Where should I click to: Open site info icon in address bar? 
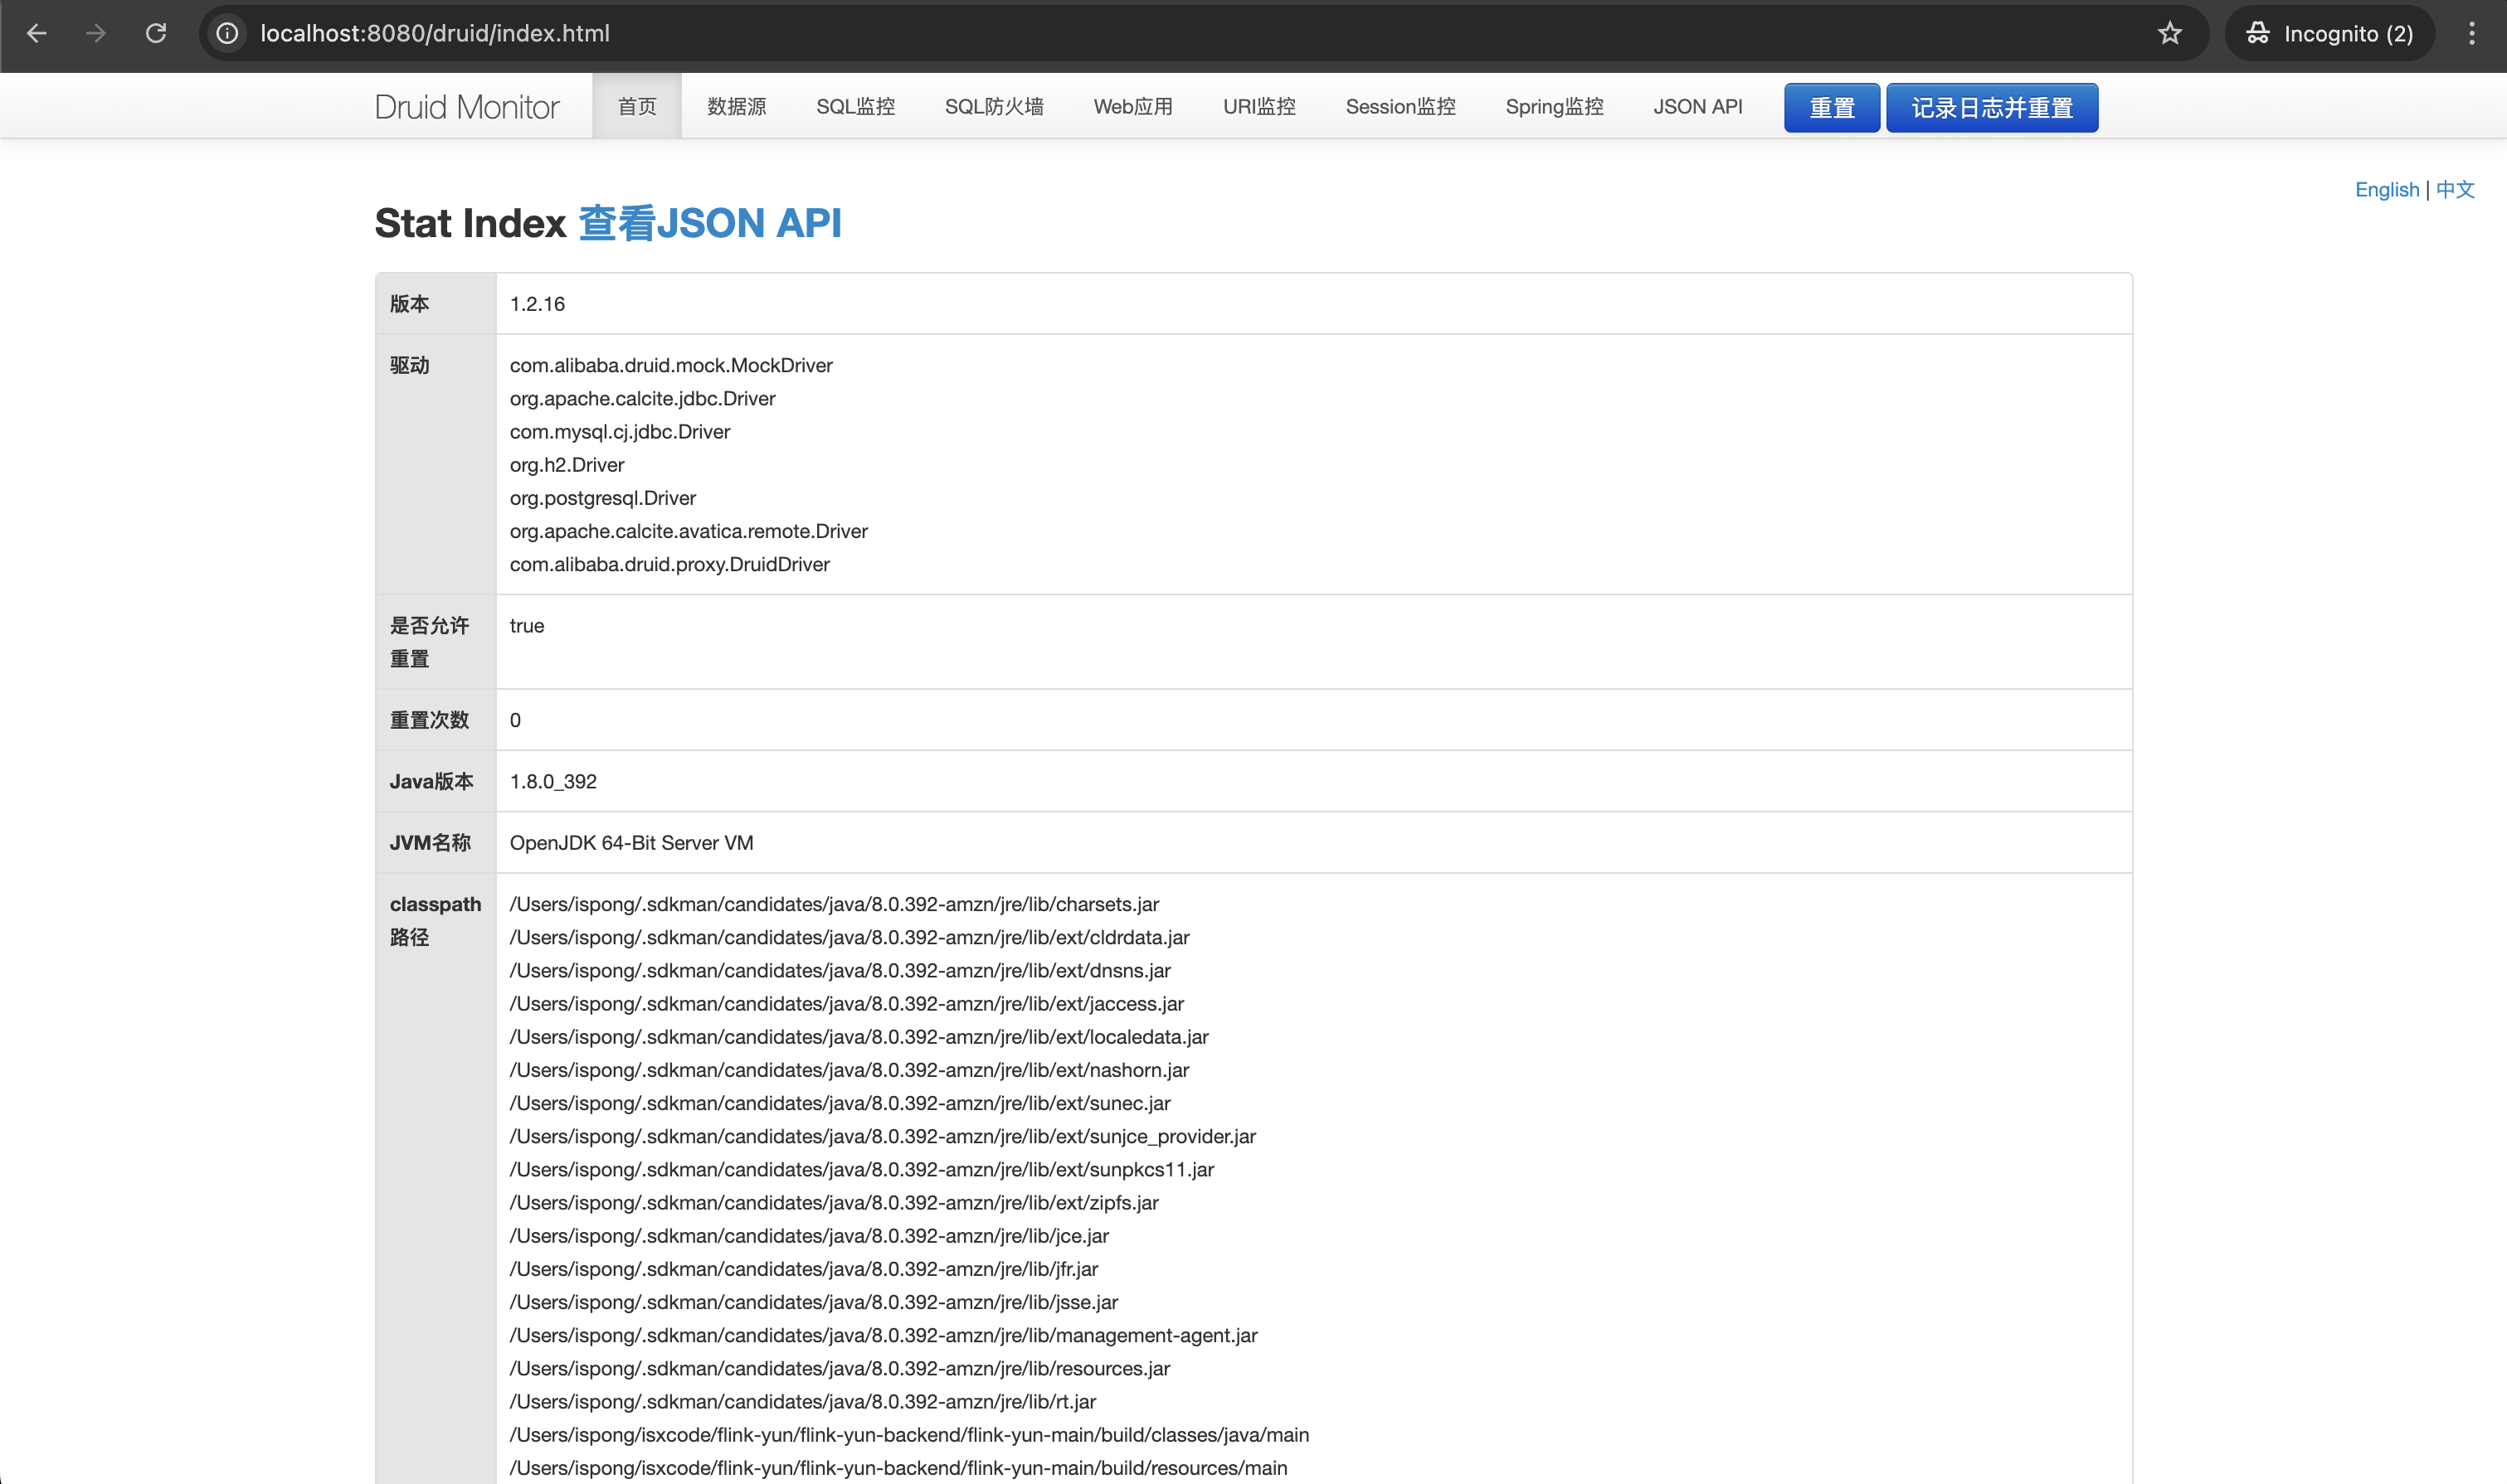[228, 33]
